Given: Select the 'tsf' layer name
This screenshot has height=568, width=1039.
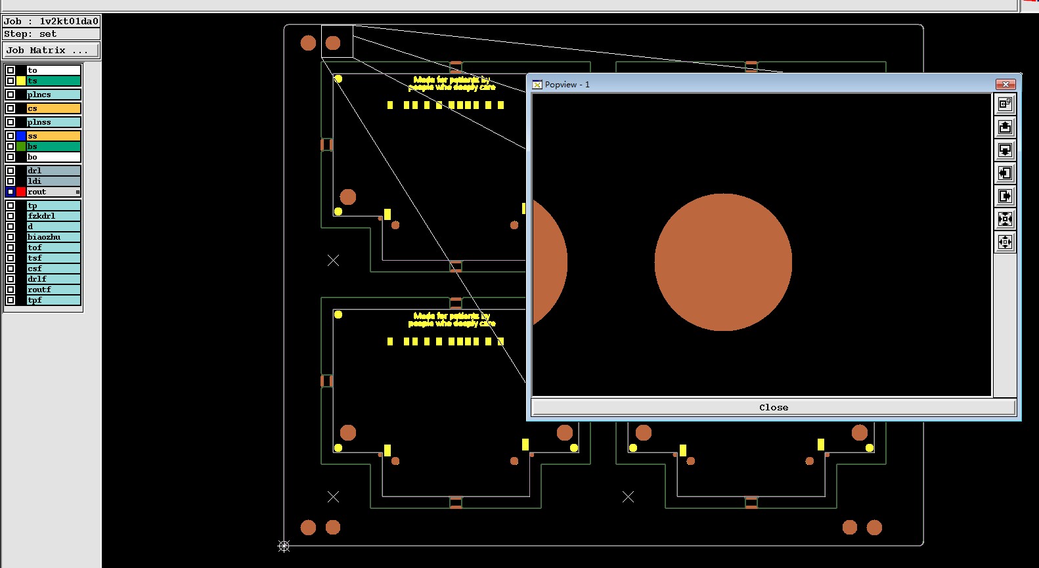Looking at the screenshot, I should coord(54,258).
